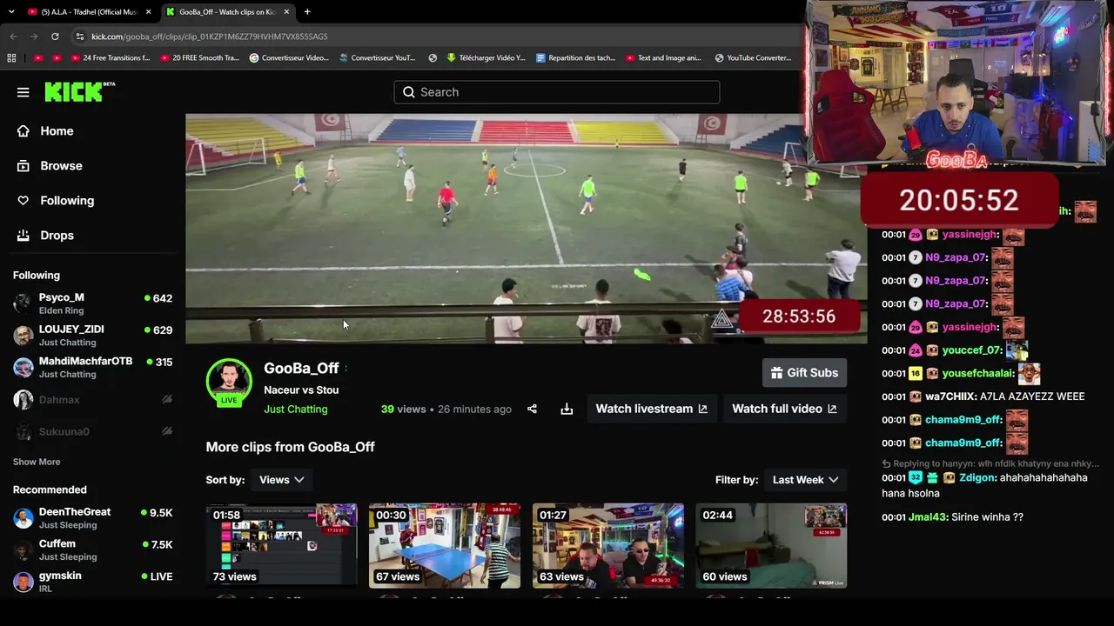Open Text and Image ani... bookmark
Image resolution: width=1114 pixels, height=626 pixels.
click(x=663, y=58)
